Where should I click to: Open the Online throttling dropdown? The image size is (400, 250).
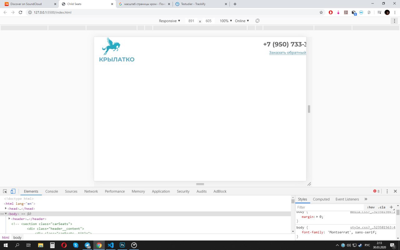click(242, 21)
